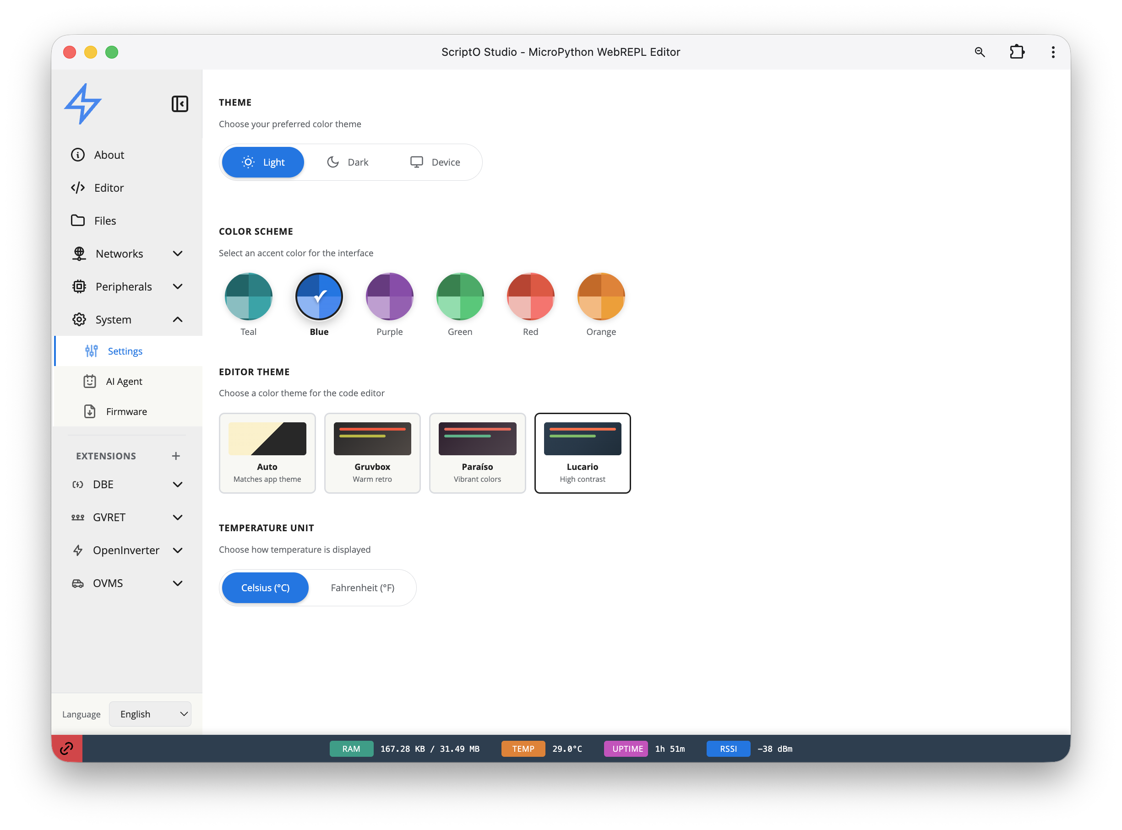The height and width of the screenshot is (830, 1122).
Task: Open the About page
Action: pos(109,154)
